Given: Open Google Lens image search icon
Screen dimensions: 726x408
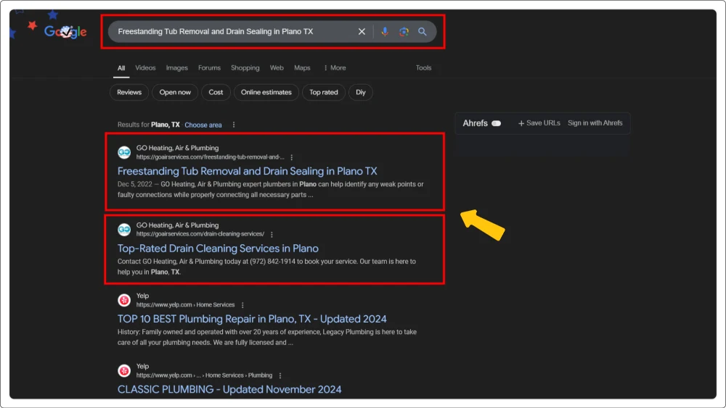Looking at the screenshot, I should point(404,31).
